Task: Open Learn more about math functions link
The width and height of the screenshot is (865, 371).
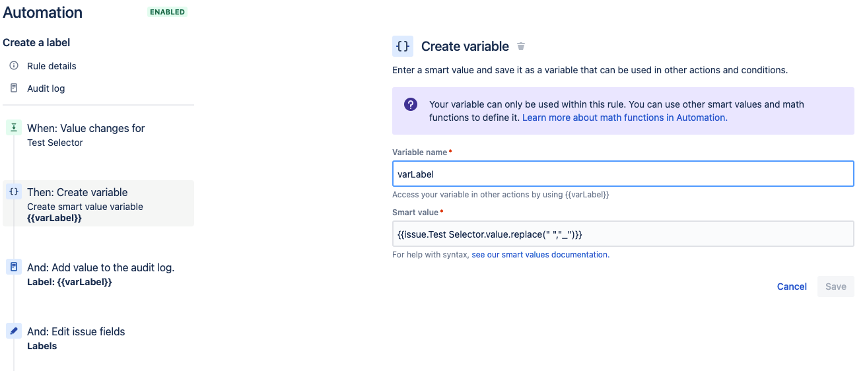Action: point(625,118)
